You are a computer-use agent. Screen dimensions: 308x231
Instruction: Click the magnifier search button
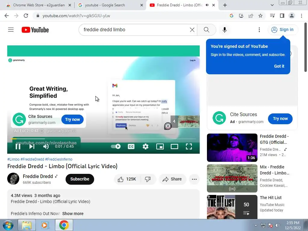pos(206,30)
